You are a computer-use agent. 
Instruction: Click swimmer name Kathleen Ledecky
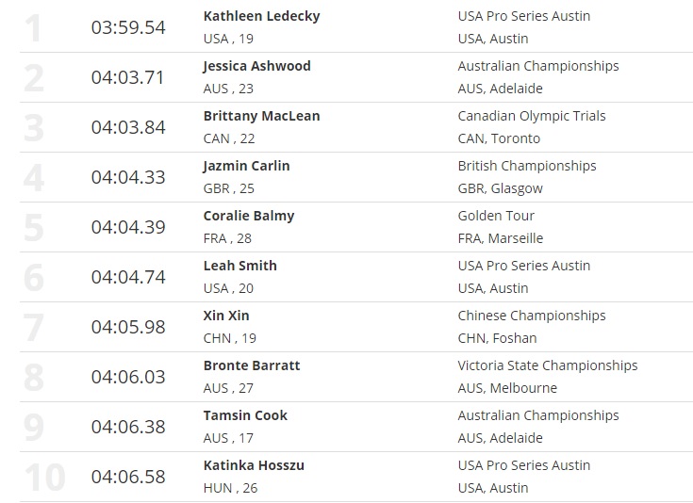[x=261, y=16]
